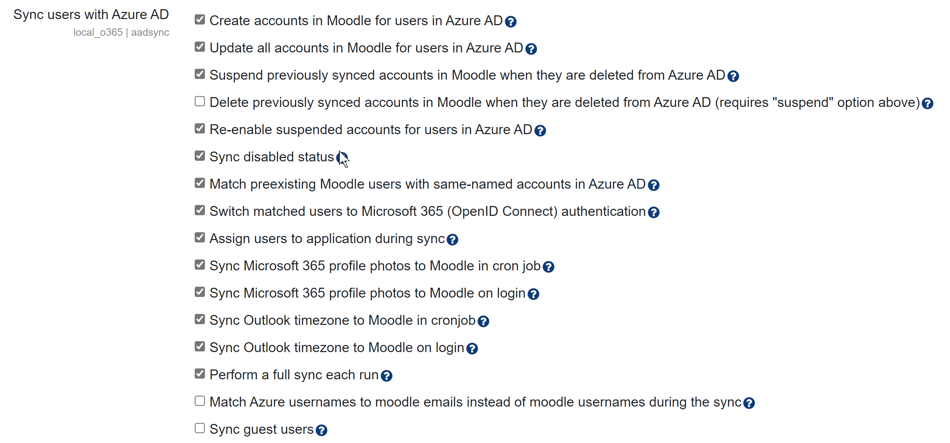Enable Match Azure usernames to moodle emails
Screen dimensions: 950x443
point(199,400)
